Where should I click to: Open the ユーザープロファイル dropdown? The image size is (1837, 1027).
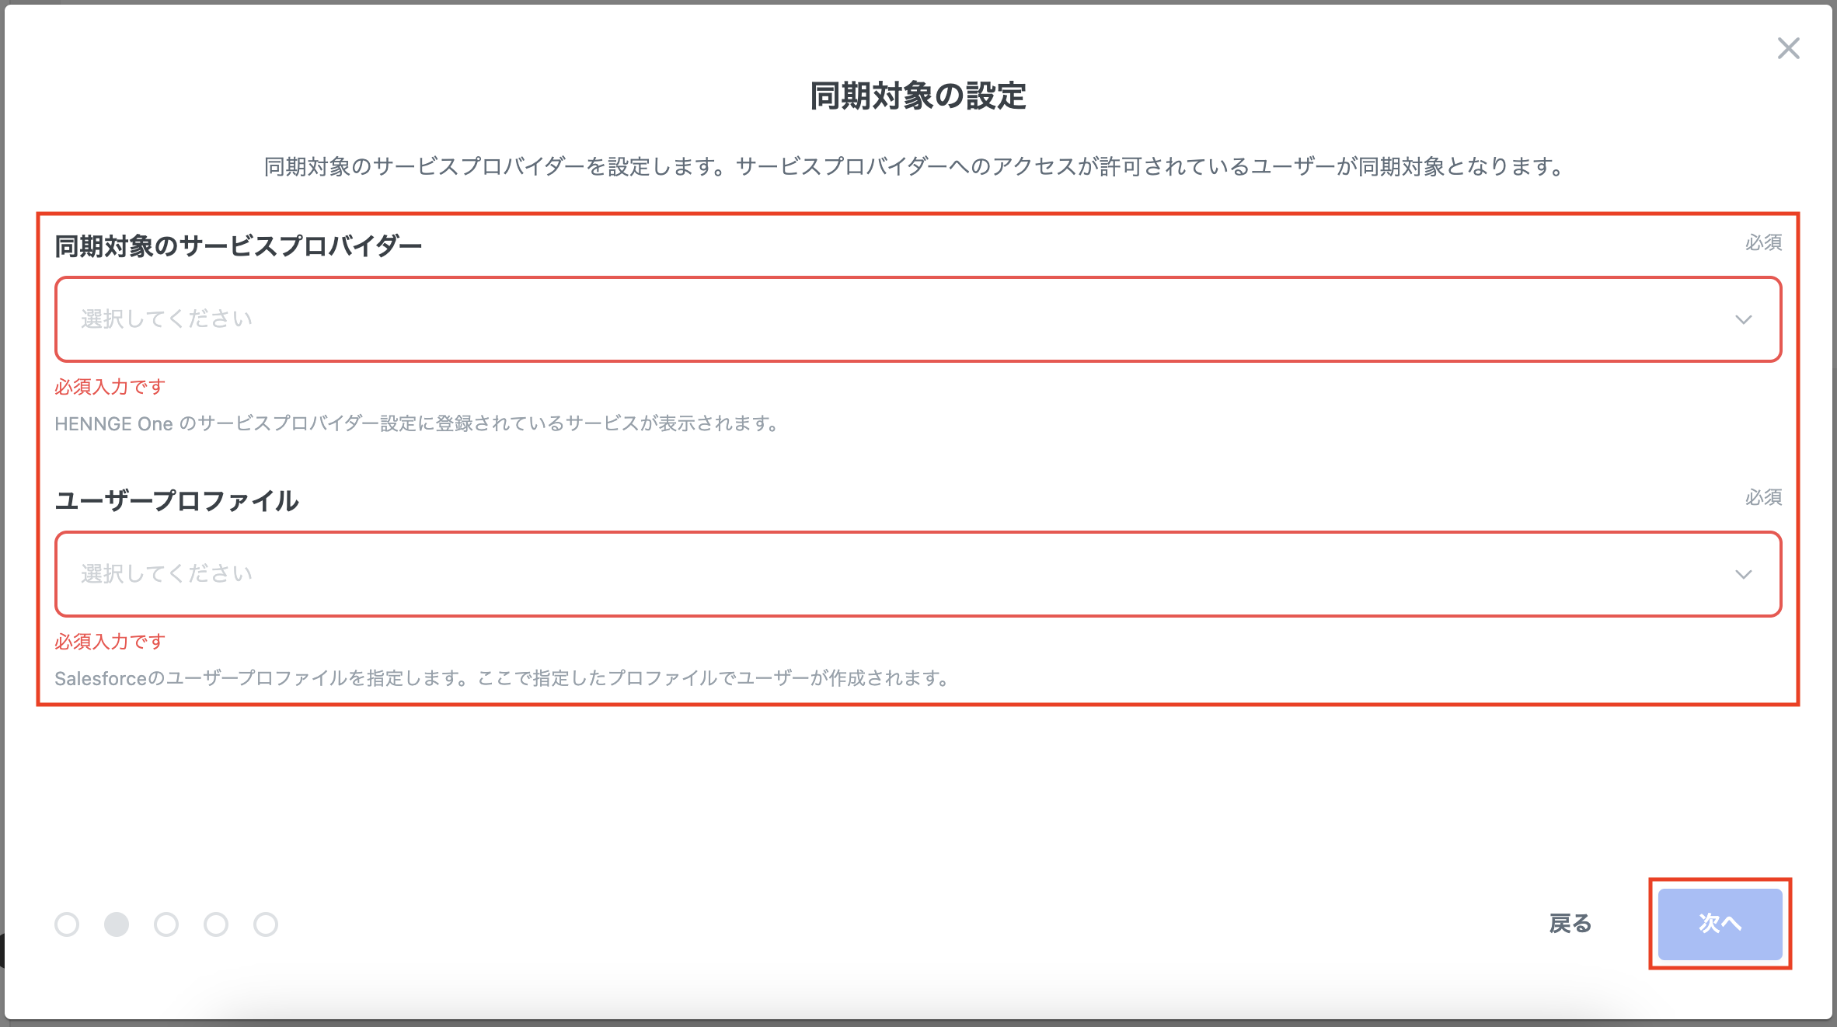click(918, 574)
